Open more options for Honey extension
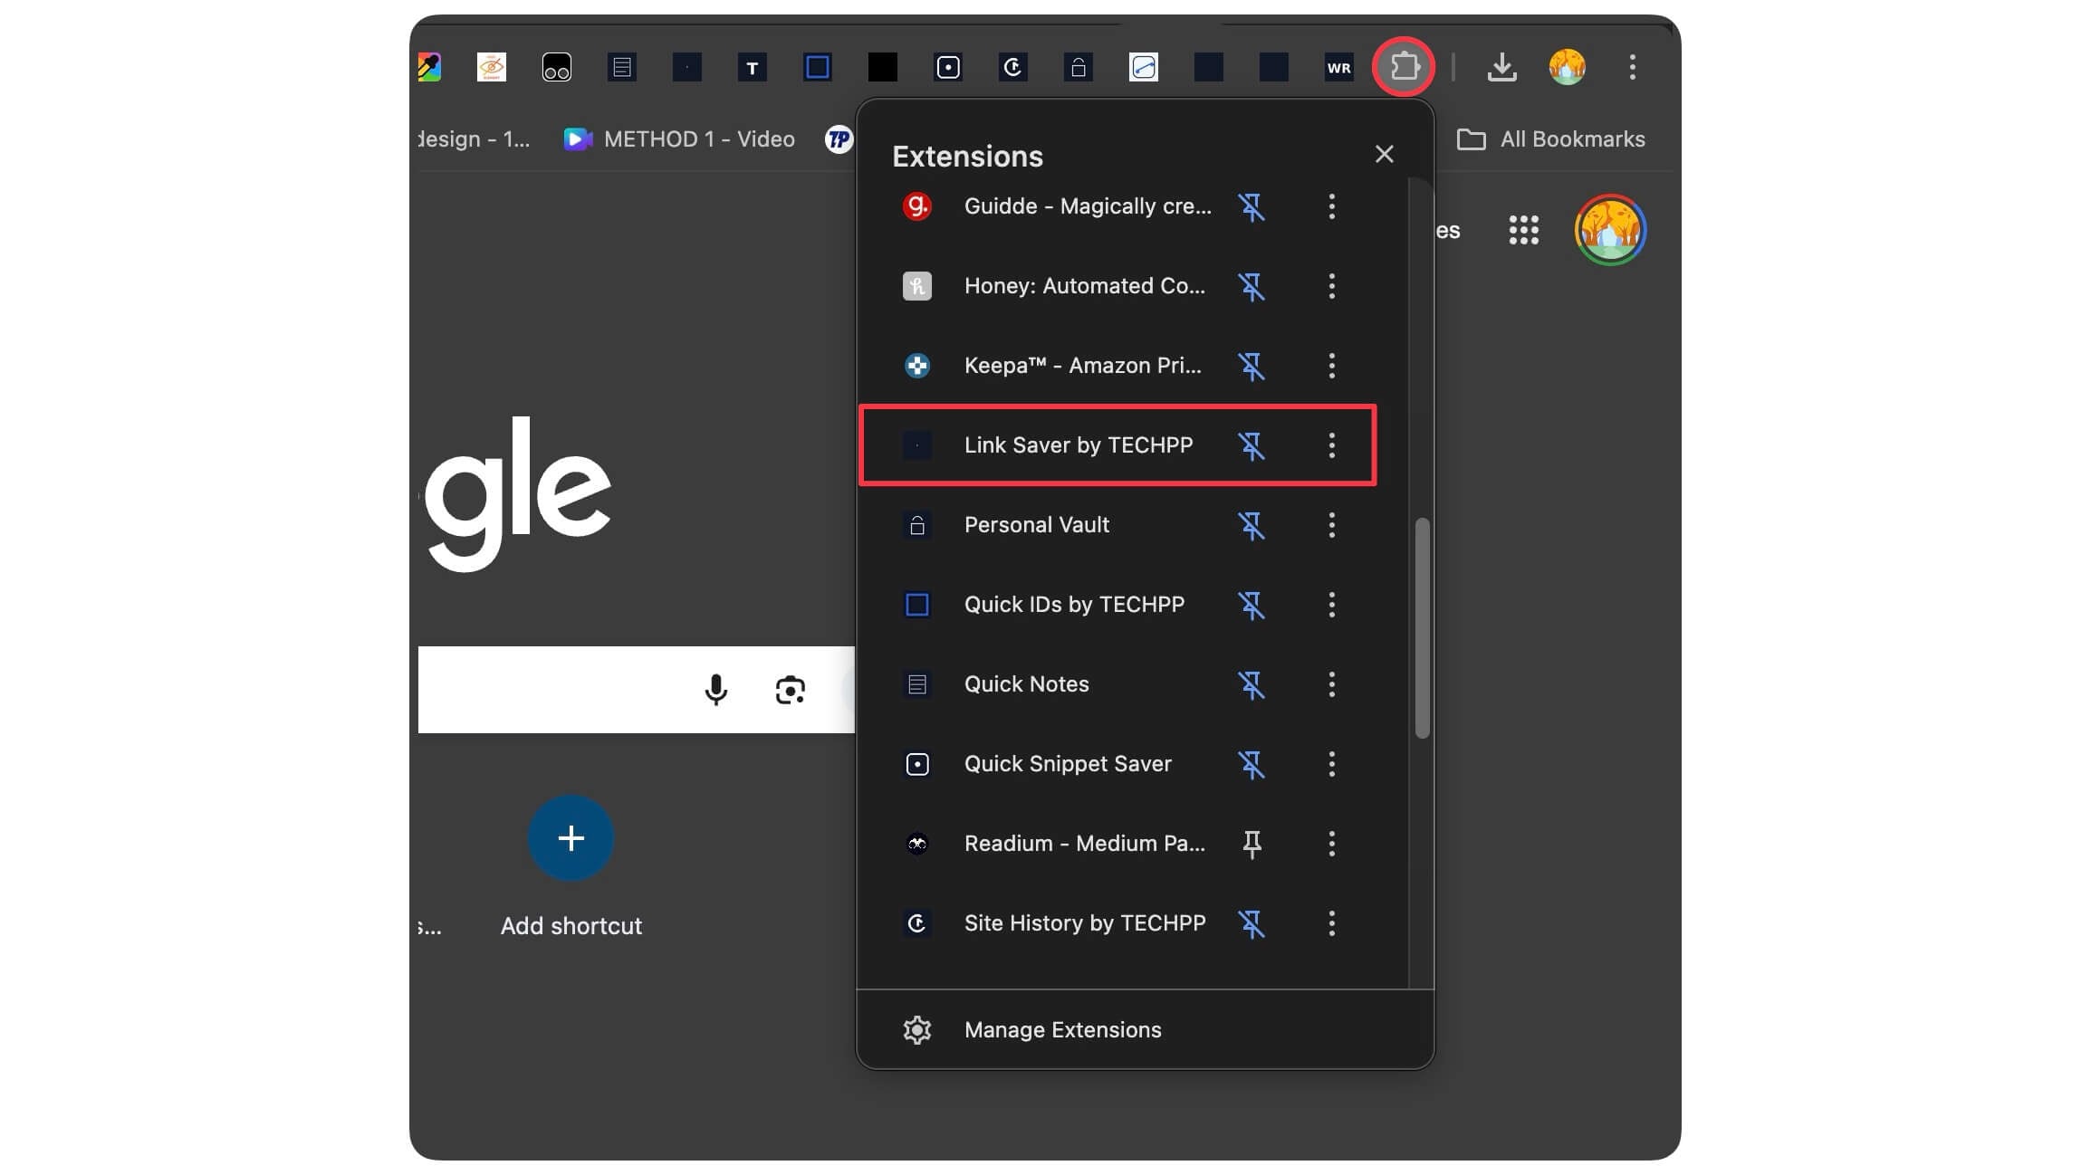2091x1175 pixels. click(1331, 286)
